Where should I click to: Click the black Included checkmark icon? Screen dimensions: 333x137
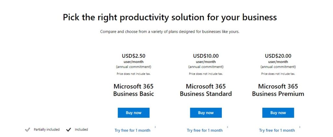click(68, 130)
